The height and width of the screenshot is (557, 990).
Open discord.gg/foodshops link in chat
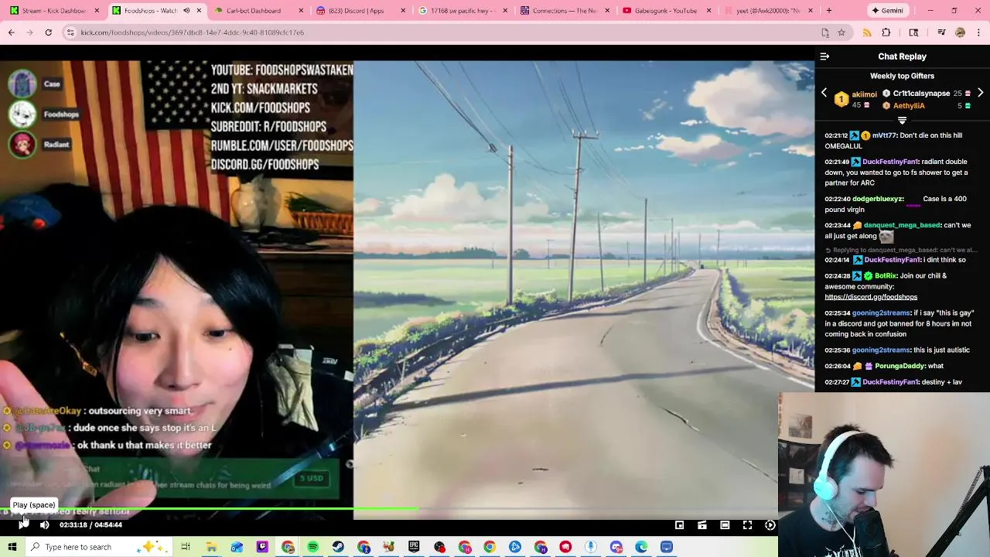[x=871, y=297]
